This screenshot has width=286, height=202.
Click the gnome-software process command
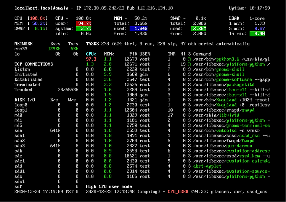pyautogui.click(x=231, y=80)
